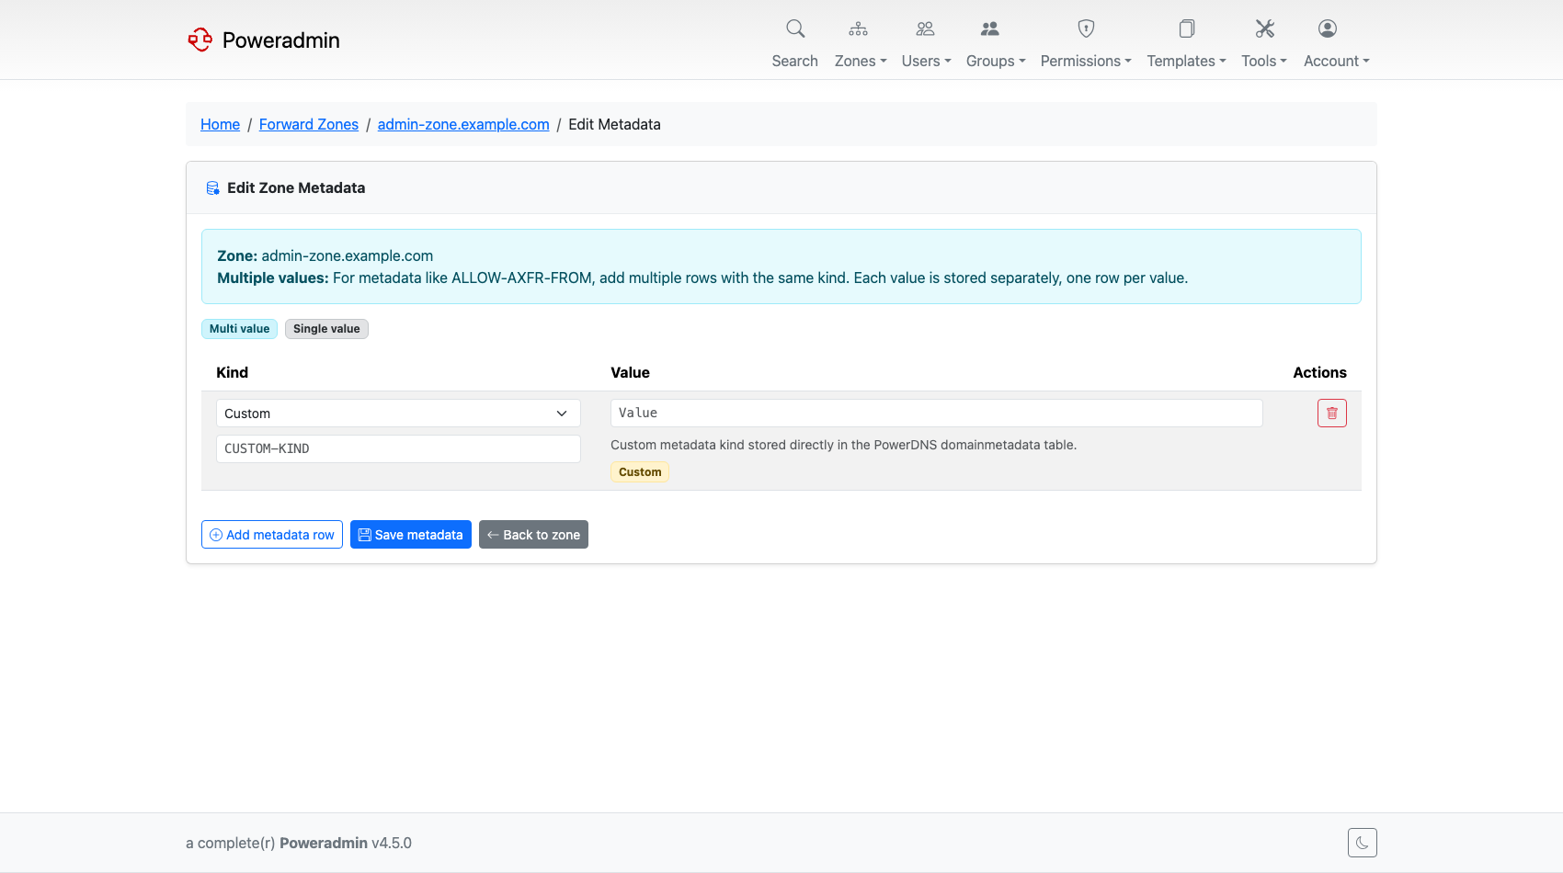This screenshot has height=873, width=1563.
Task: Focus the CUSTOM-KIND input field
Action: [398, 448]
